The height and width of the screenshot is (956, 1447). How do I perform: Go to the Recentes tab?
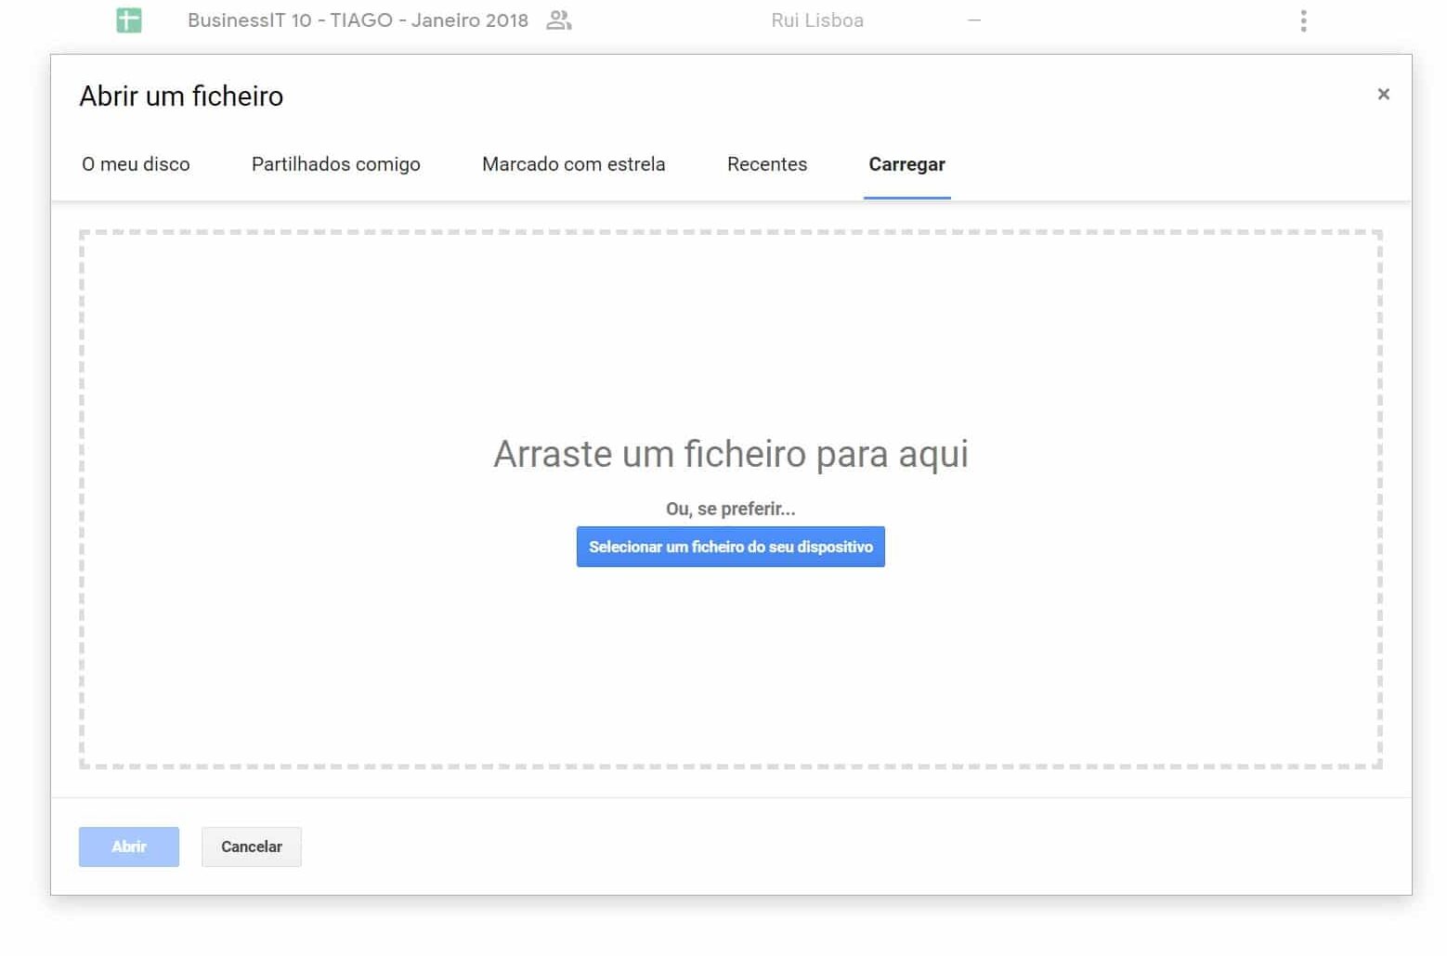coord(767,164)
